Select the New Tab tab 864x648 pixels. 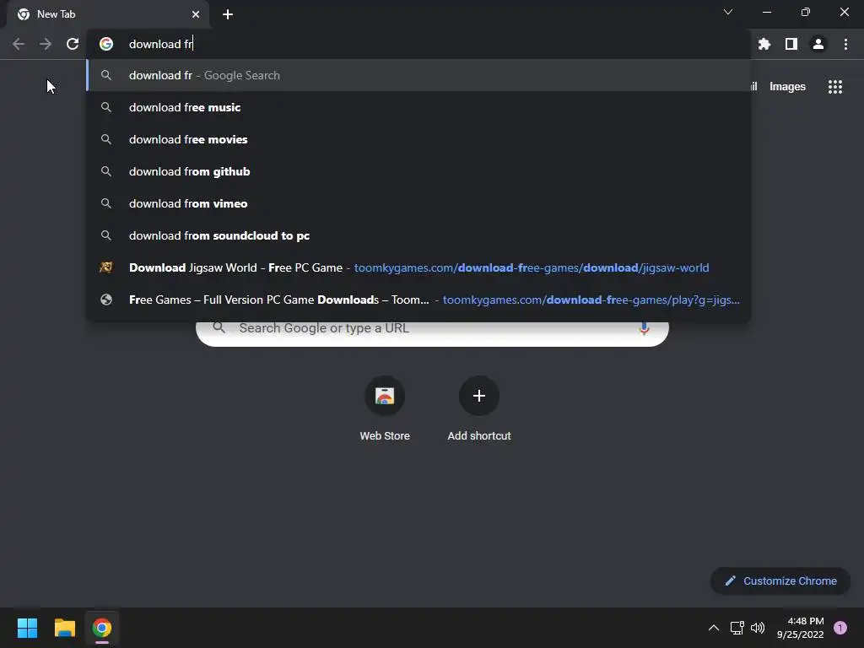click(107, 14)
